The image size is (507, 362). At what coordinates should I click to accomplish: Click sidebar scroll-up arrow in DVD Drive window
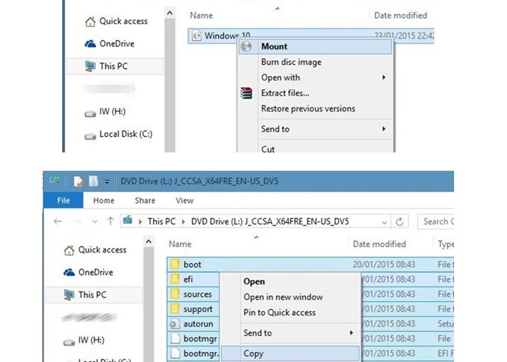pyautogui.click(x=149, y=241)
